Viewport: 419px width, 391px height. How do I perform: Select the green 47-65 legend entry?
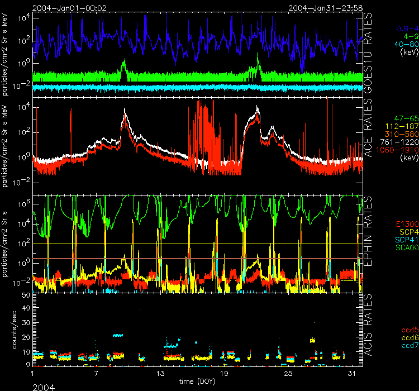pos(404,120)
